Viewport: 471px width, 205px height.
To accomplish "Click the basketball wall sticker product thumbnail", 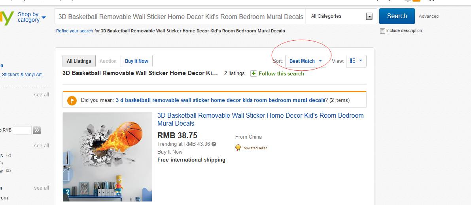I will [107, 157].
